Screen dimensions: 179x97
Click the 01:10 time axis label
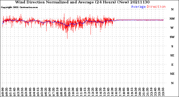[10, 92]
